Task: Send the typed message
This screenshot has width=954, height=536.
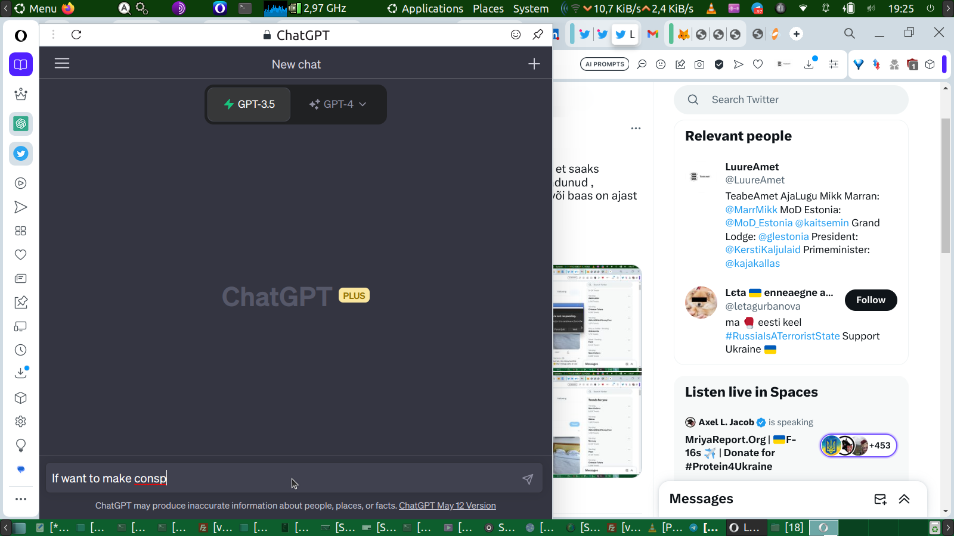Action: click(528, 479)
